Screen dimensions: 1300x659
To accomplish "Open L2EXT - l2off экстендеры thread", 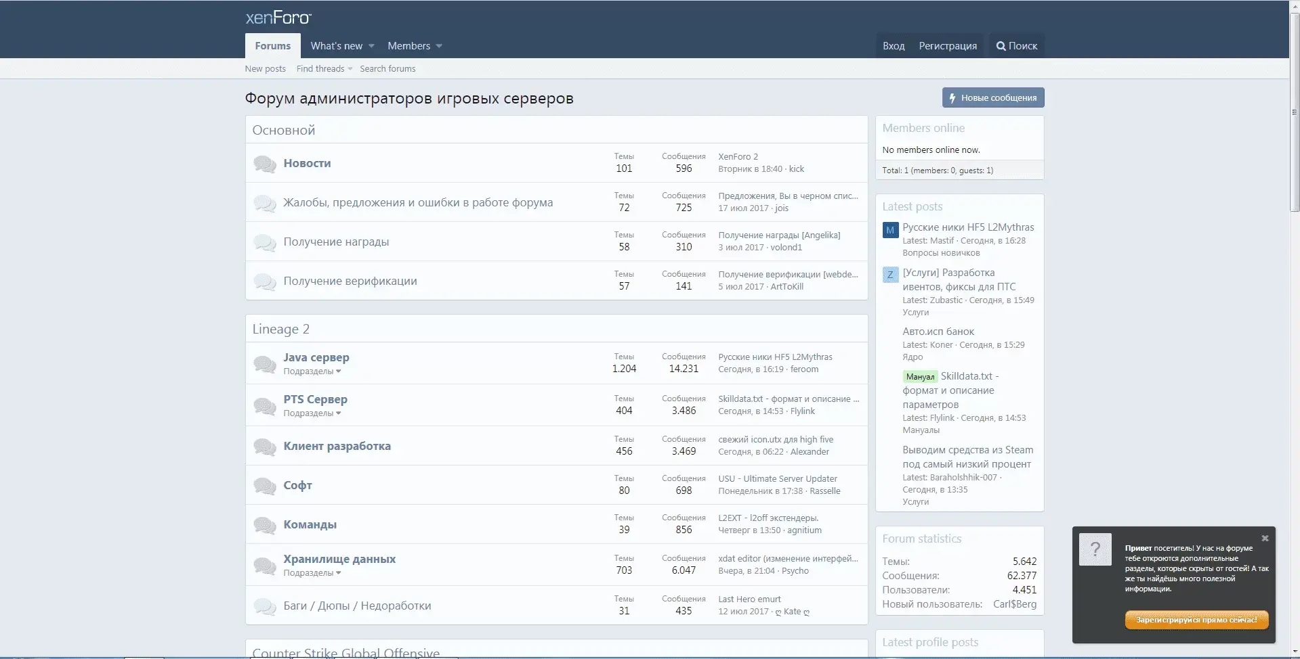I will (x=768, y=518).
